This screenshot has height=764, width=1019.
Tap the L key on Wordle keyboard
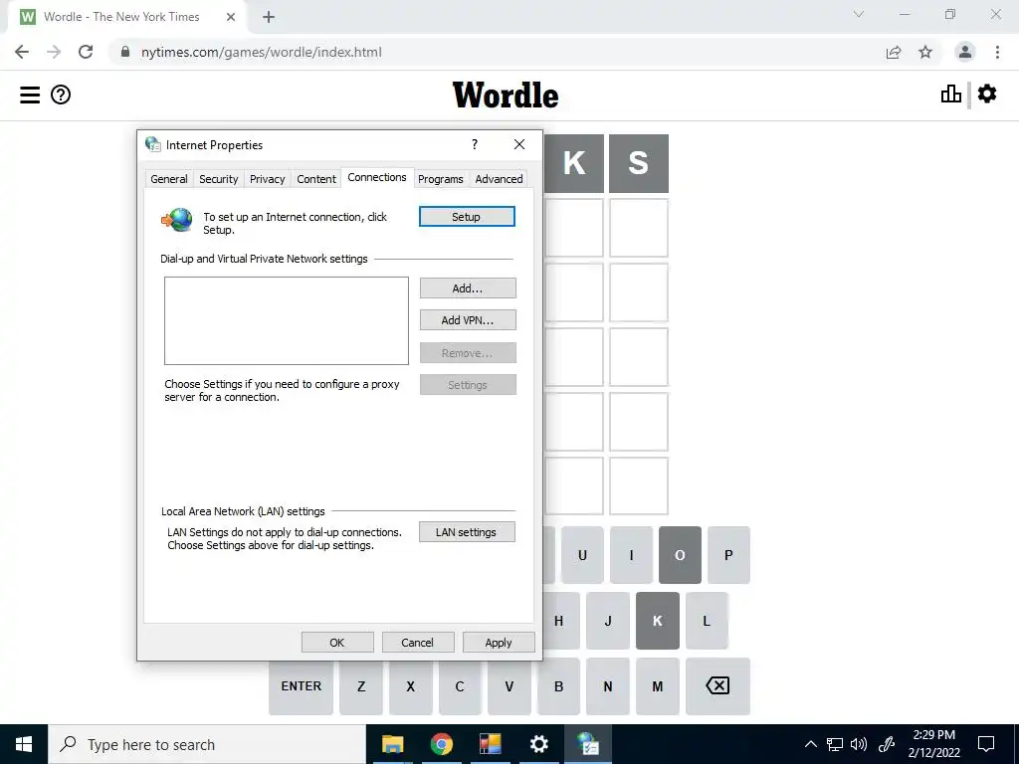click(707, 621)
